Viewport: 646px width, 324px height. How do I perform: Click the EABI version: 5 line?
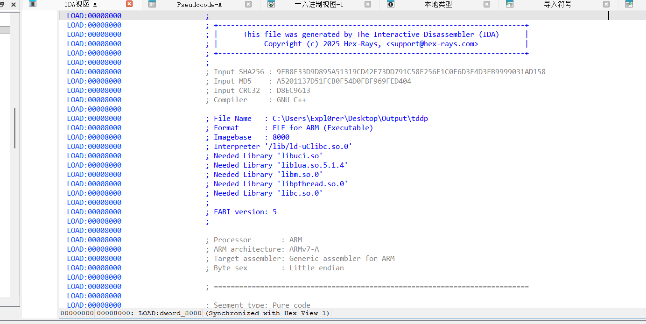click(241, 212)
